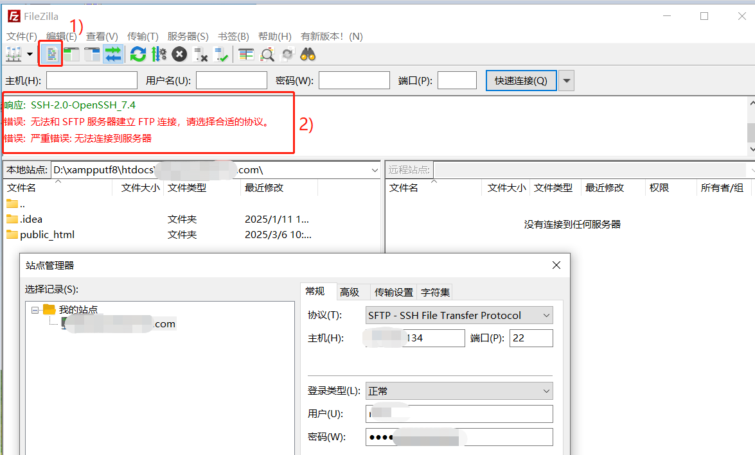Click the cancel current operation icon
Image resolution: width=755 pixels, height=455 pixels.
tap(179, 55)
